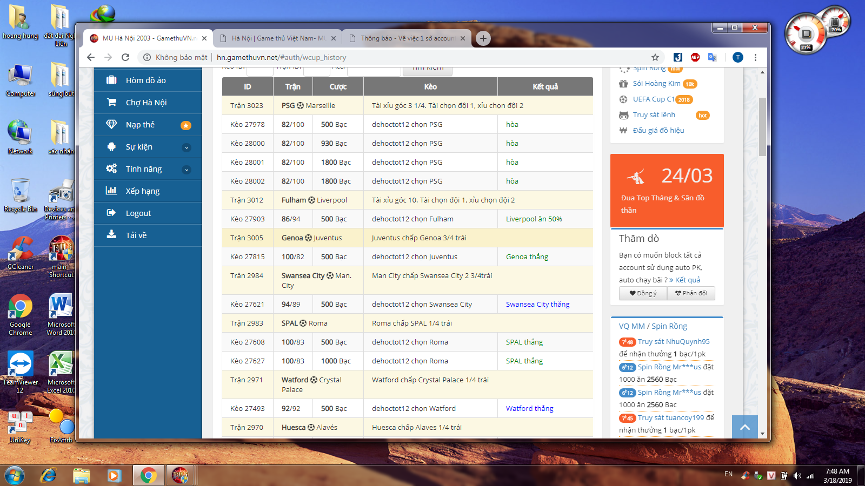Viewport: 865px width, 486px height.
Task: Expand the Sự kiện sidebar submenu
Action: (x=187, y=147)
